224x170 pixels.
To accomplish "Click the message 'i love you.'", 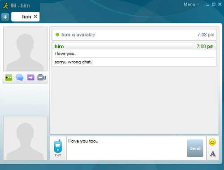I will coord(65,54).
